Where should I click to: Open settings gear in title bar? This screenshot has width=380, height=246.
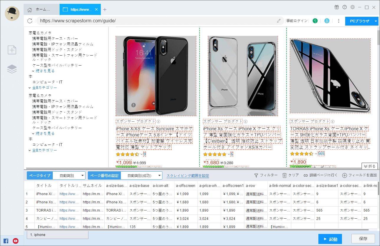[352, 7]
